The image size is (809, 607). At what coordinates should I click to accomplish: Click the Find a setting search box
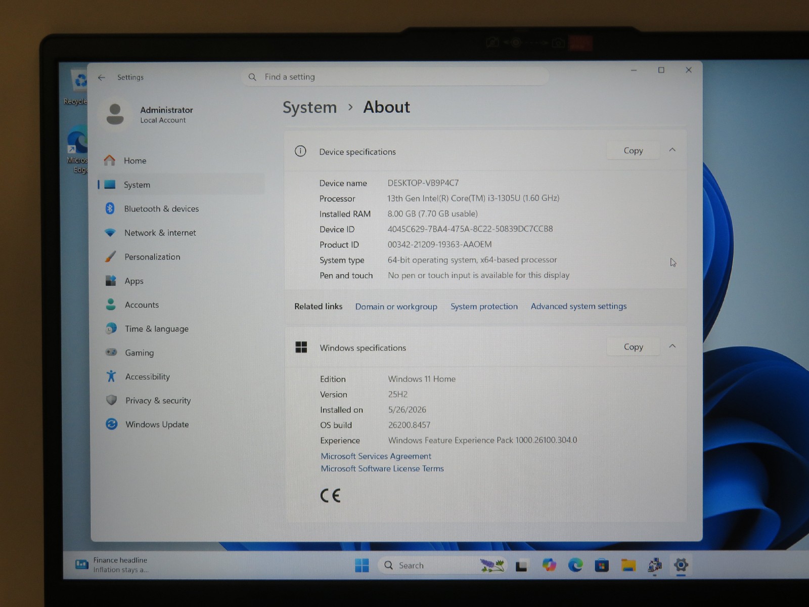point(395,77)
